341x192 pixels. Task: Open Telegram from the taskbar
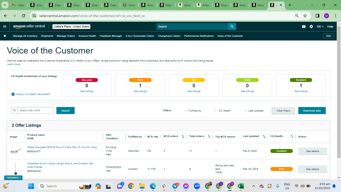tap(175, 186)
